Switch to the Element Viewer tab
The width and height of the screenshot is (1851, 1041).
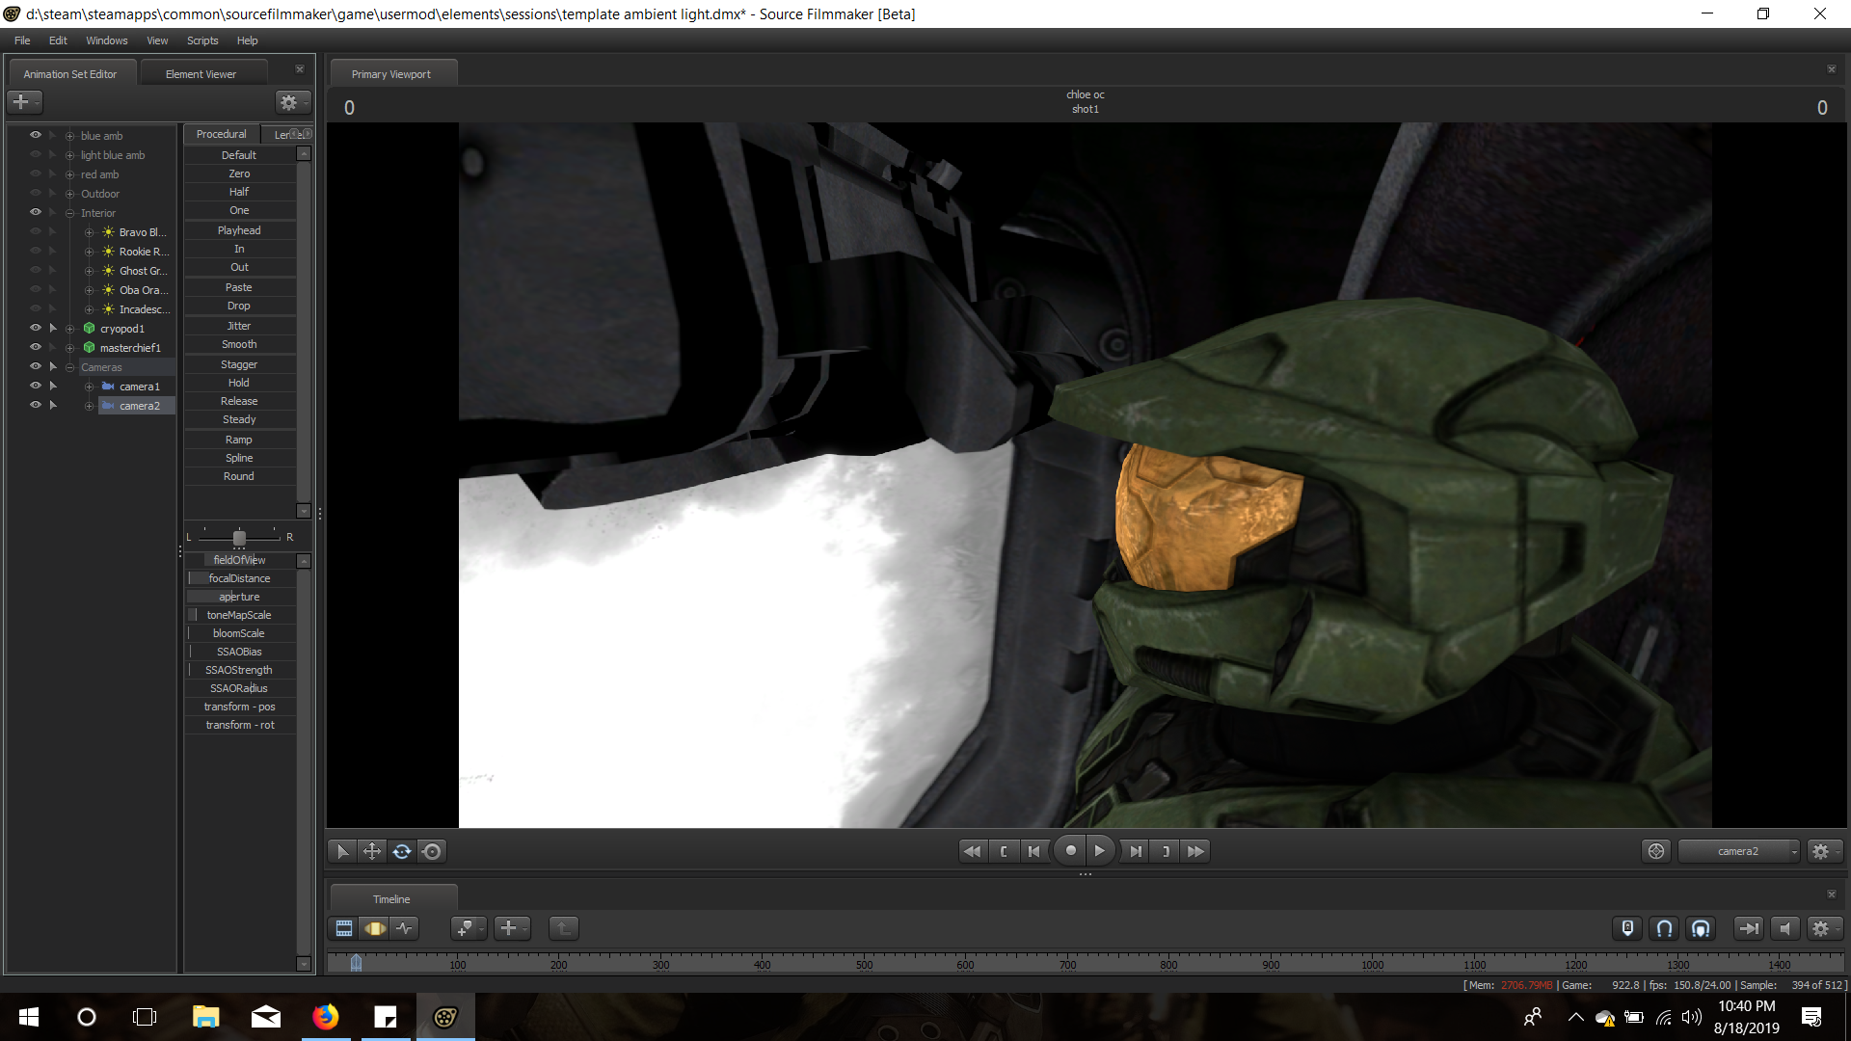click(201, 74)
